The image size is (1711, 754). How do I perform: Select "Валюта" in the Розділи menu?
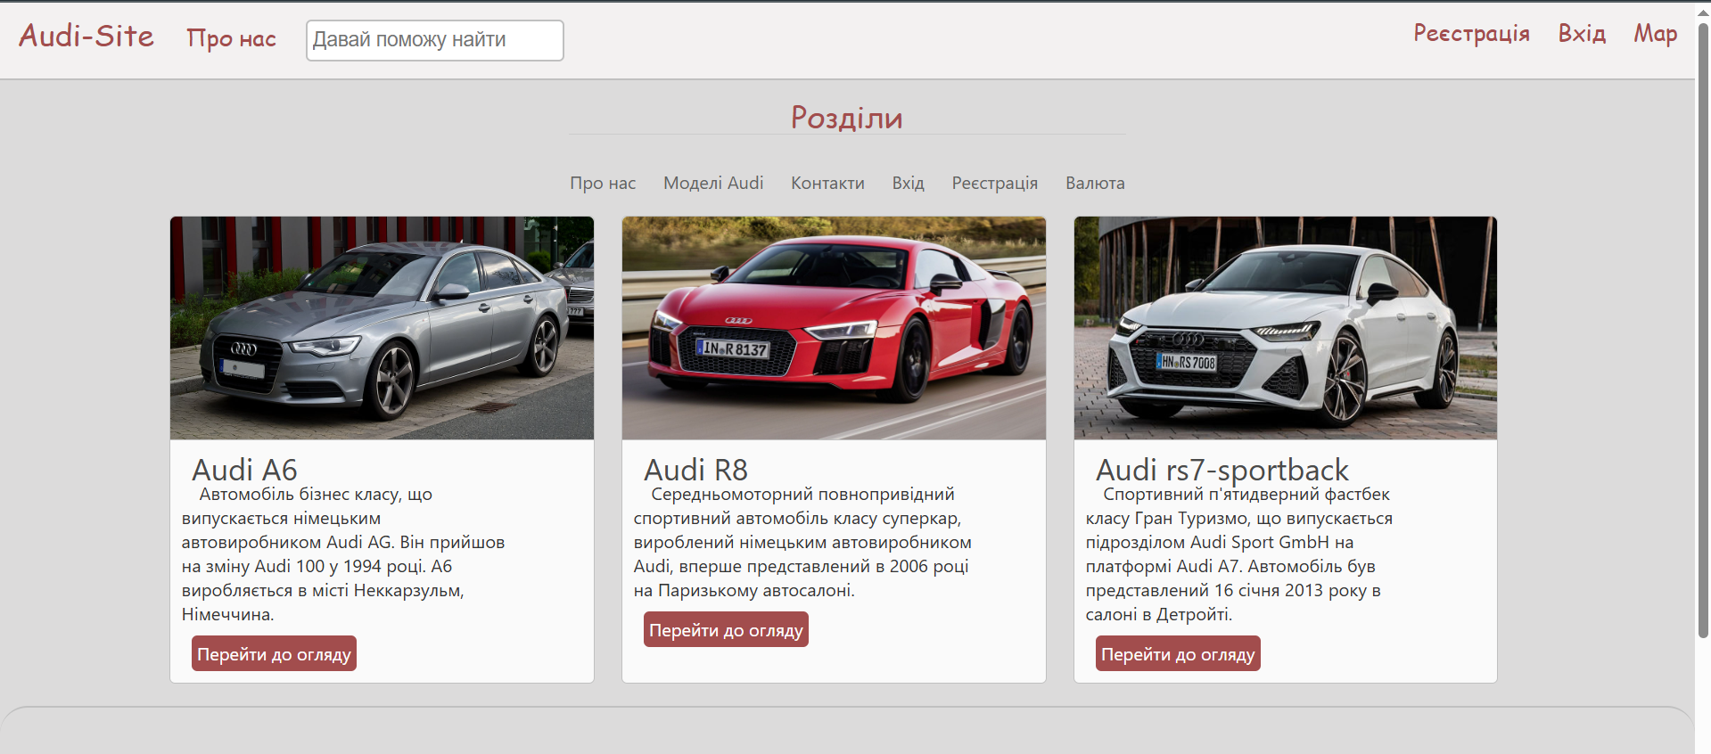point(1095,183)
